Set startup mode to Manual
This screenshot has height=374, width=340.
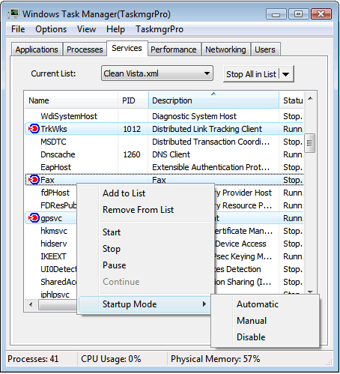[252, 321]
